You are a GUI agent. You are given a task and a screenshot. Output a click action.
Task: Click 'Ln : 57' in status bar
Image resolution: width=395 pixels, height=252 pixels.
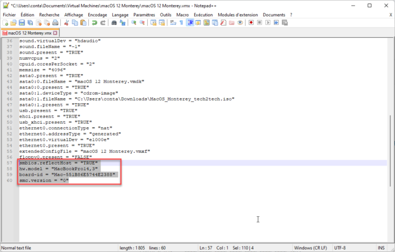(206, 248)
